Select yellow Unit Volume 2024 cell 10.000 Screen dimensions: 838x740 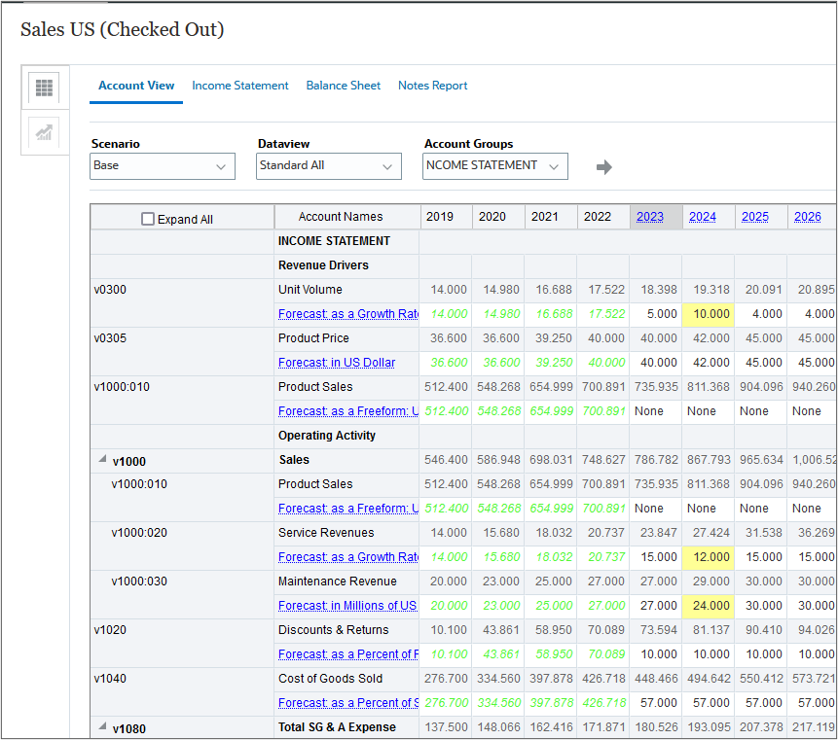tap(708, 314)
